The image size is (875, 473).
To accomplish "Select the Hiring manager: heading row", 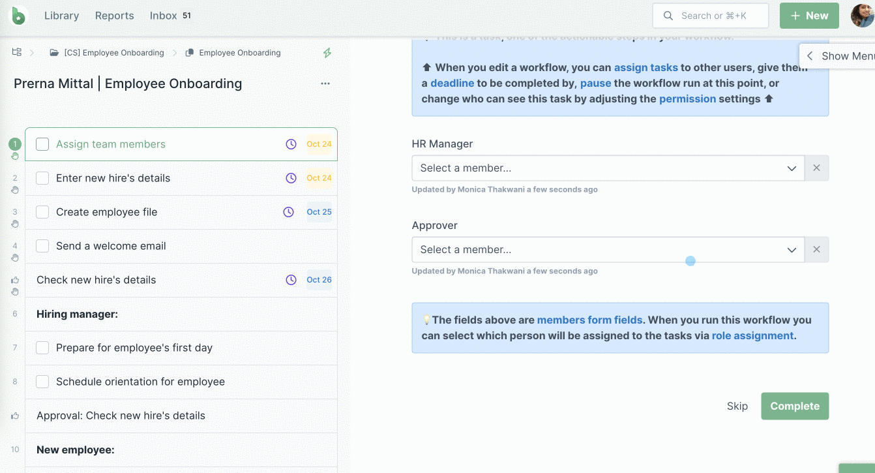I will pyautogui.click(x=181, y=314).
